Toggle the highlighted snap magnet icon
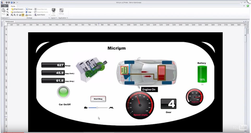The height and width of the screenshot is (133, 251). pyautogui.click(x=23, y=15)
